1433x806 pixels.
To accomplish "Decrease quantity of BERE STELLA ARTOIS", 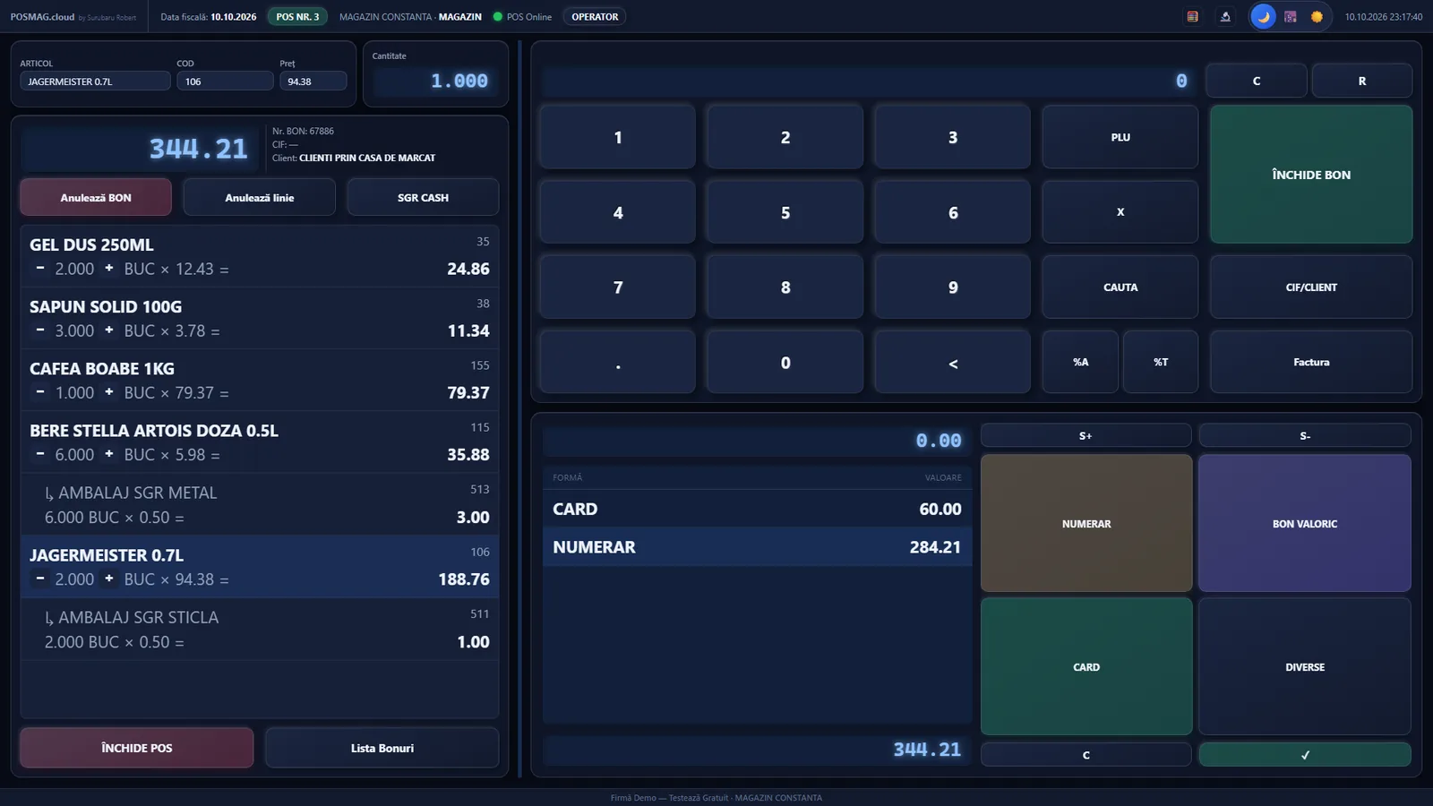I will (40, 454).
